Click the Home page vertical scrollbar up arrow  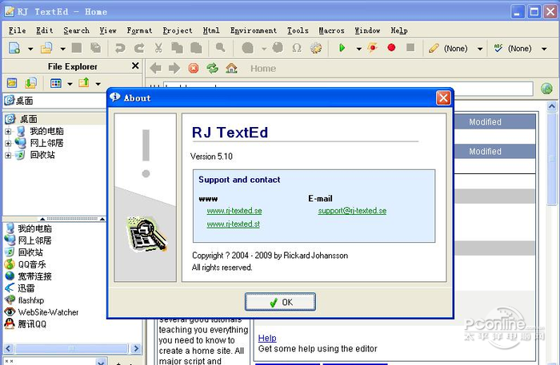point(552,106)
